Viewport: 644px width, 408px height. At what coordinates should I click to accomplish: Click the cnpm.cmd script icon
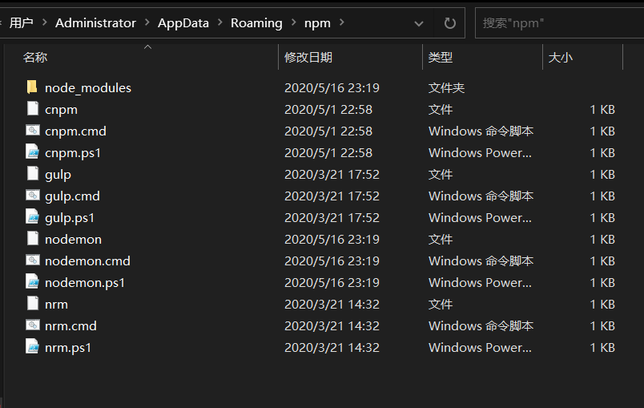[33, 131]
